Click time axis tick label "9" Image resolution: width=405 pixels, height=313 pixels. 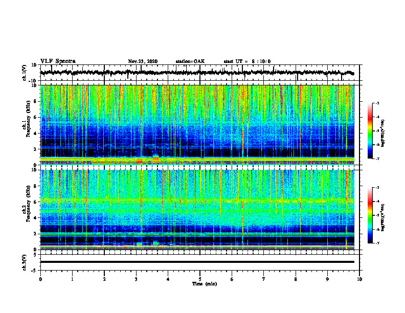tap(327, 279)
